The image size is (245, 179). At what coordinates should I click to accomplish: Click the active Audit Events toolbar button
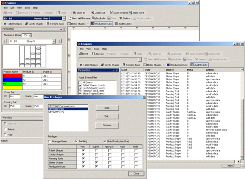point(199,65)
